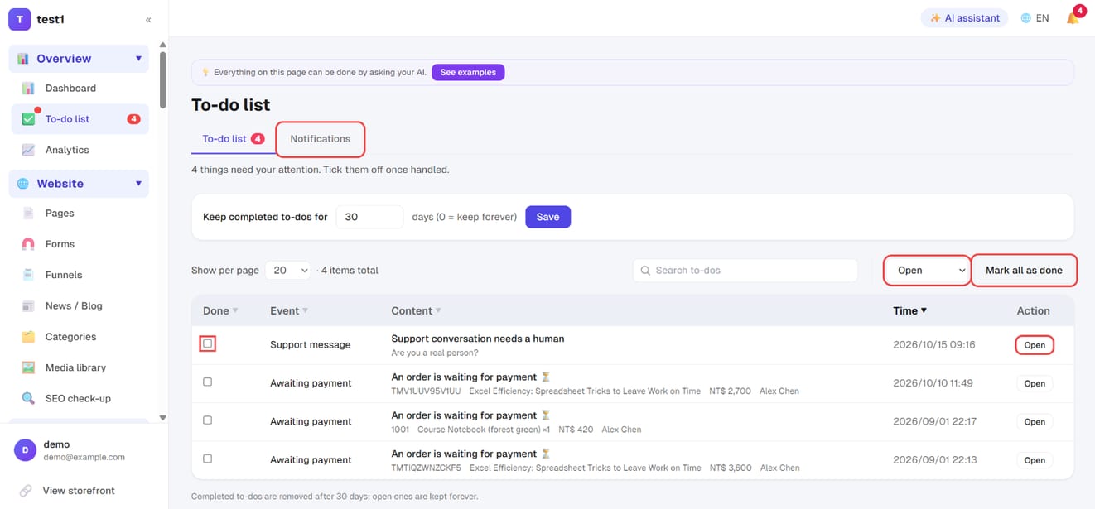Click the green To-do list checkmark icon
This screenshot has height=509, width=1095.
pyautogui.click(x=28, y=119)
